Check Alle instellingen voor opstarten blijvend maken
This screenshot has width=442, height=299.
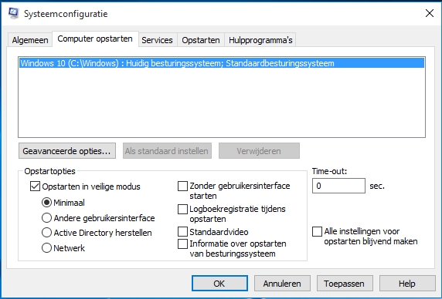click(x=317, y=231)
